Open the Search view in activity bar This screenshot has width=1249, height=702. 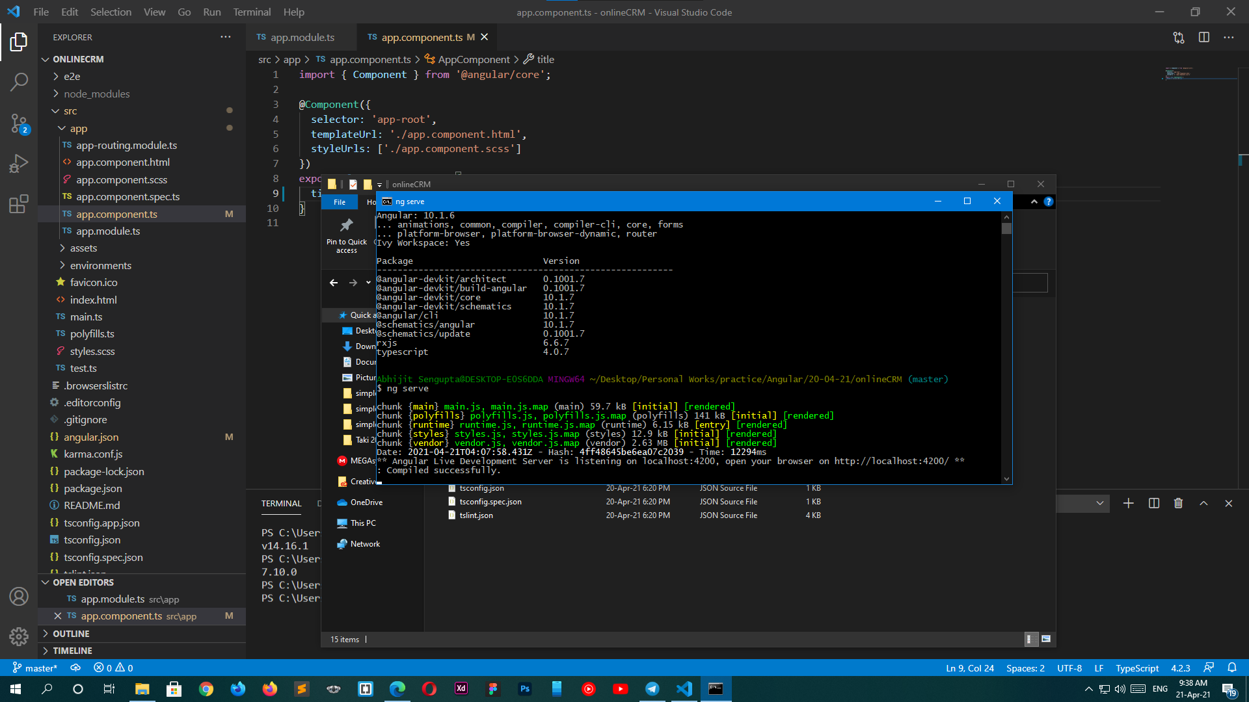(19, 82)
